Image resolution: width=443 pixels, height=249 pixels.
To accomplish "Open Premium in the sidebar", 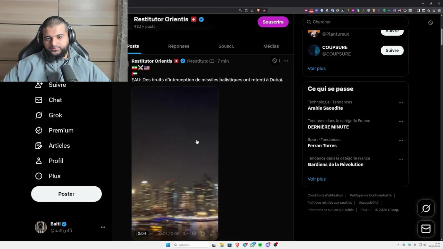I will tap(54, 130).
